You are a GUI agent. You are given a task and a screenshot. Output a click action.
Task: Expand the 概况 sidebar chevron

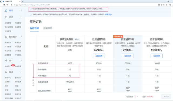(x=21, y=11)
